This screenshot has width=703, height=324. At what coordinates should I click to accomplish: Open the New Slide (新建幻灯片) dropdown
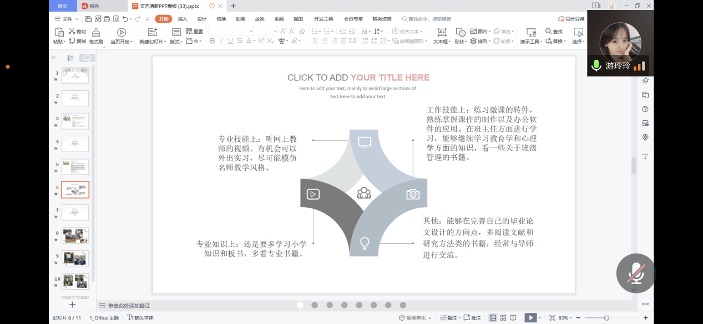point(151,42)
